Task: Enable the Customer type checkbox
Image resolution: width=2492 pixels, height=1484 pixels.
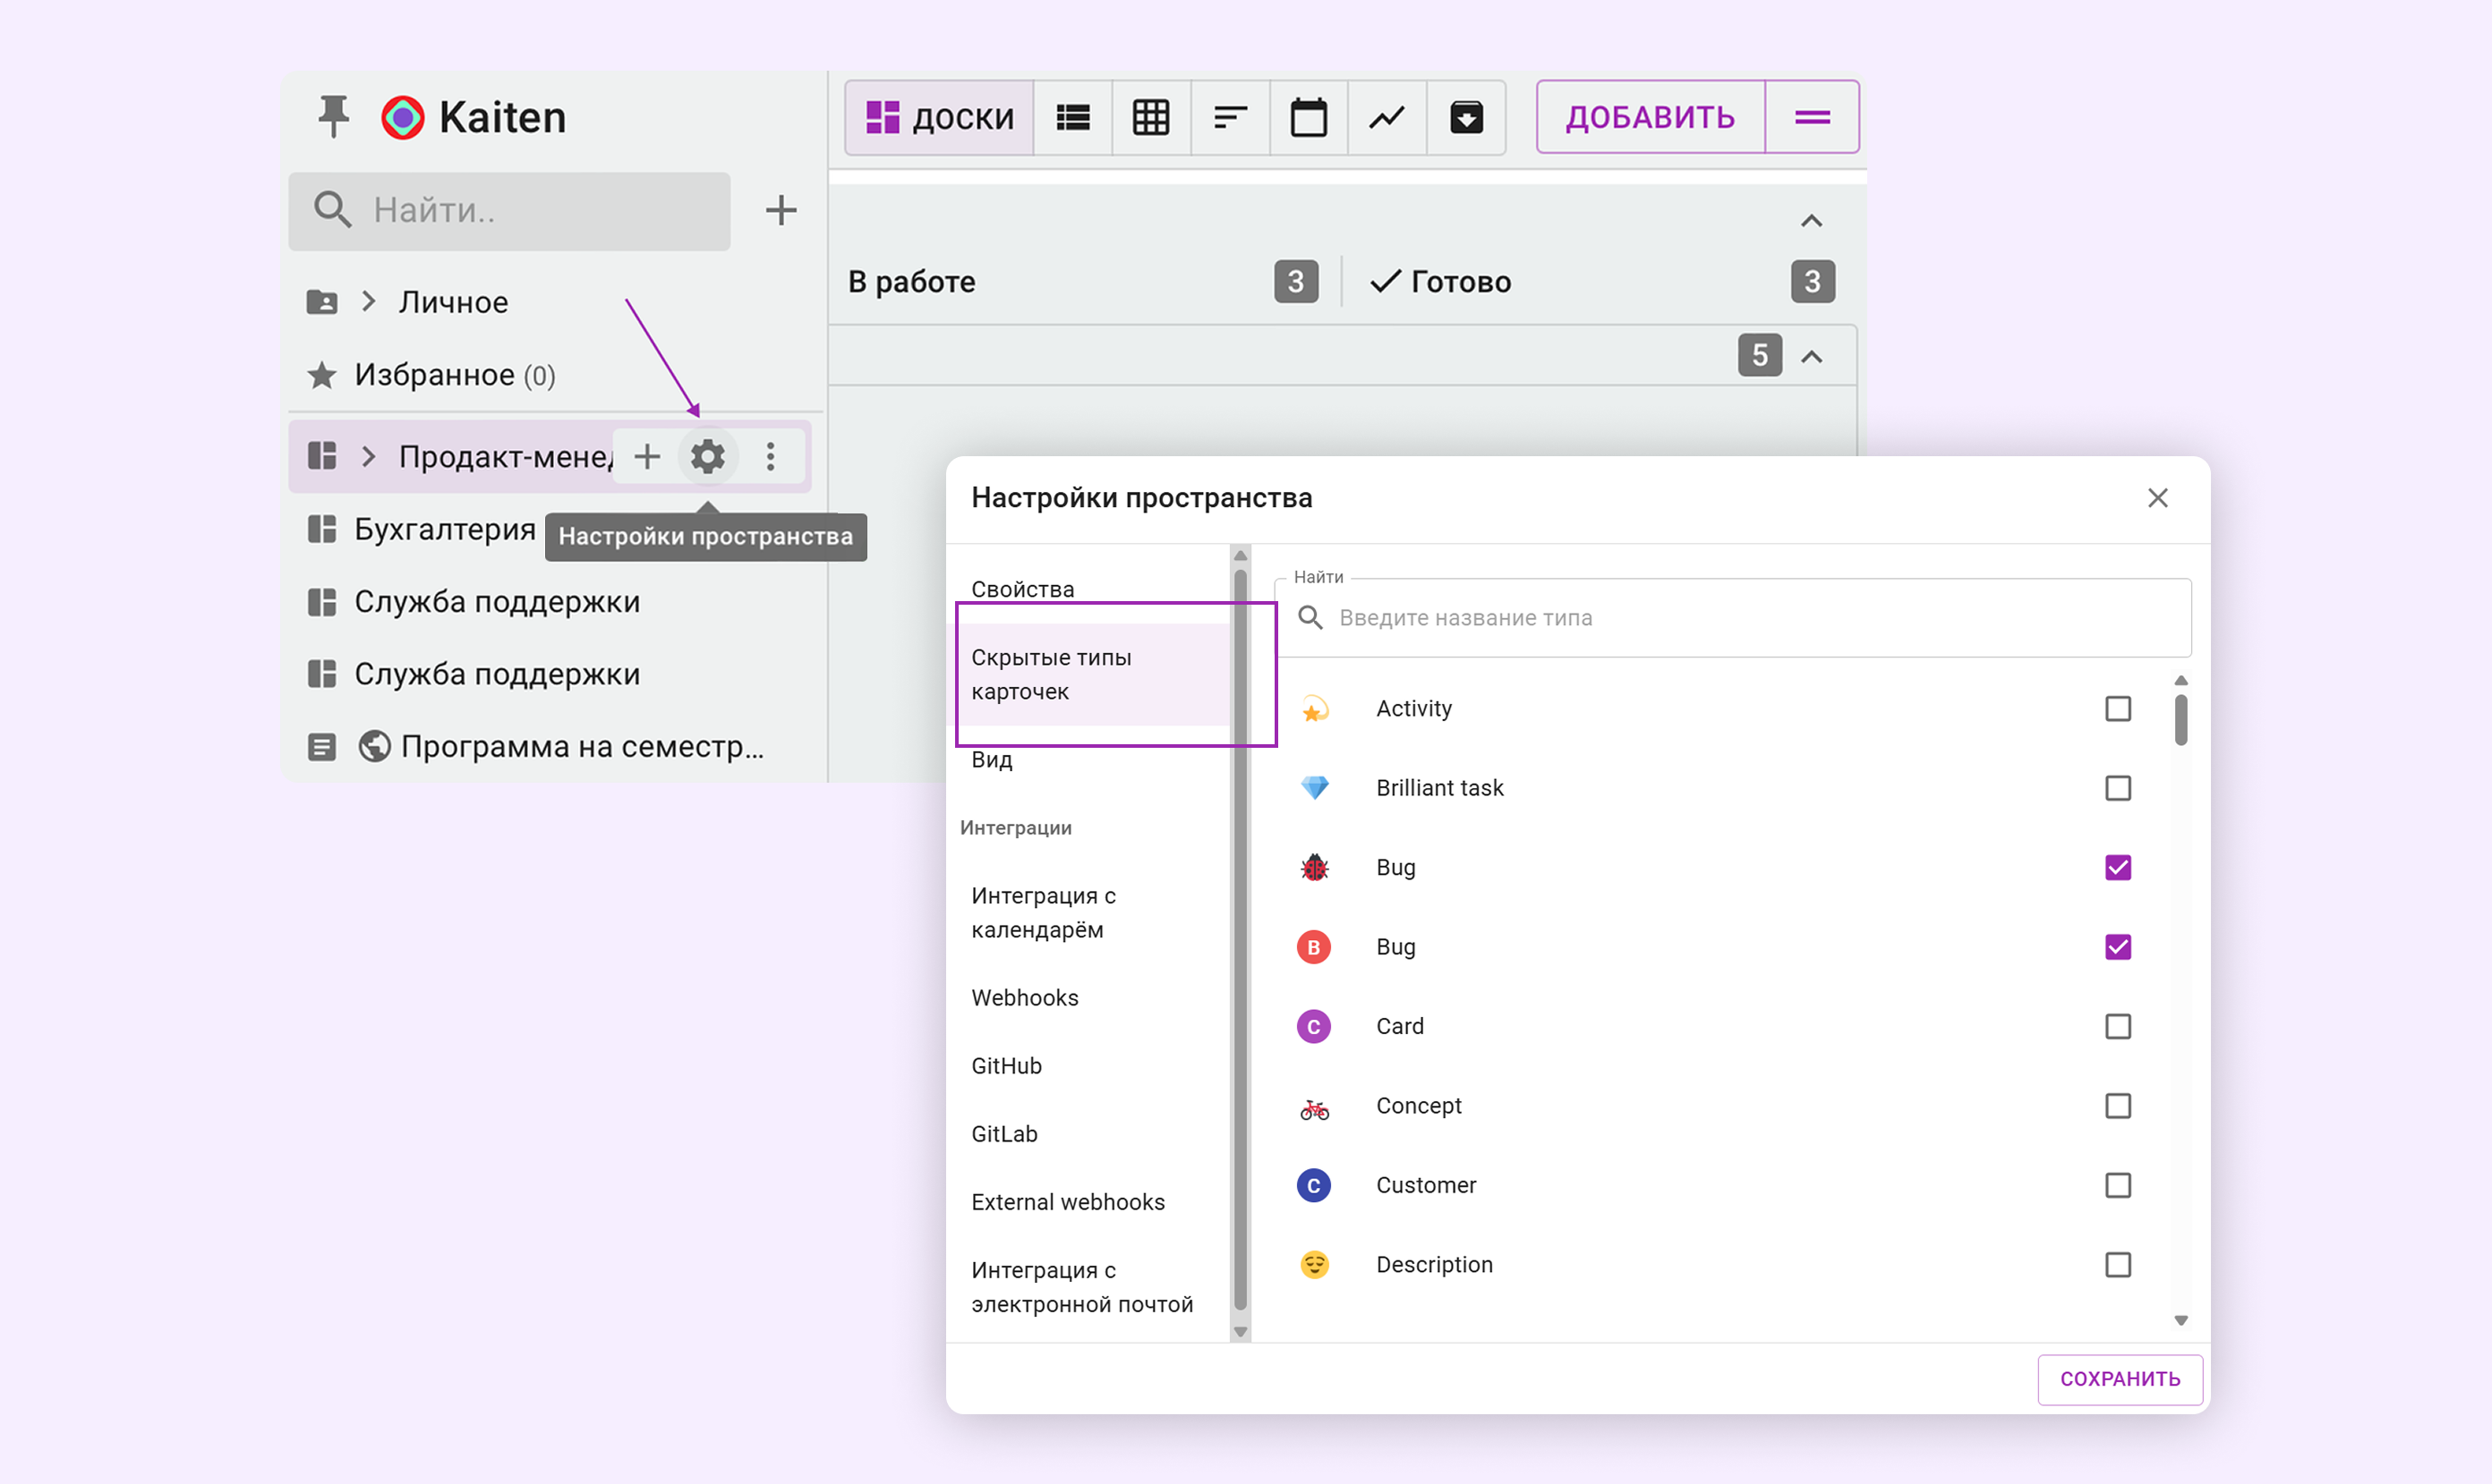Action: click(2117, 1186)
